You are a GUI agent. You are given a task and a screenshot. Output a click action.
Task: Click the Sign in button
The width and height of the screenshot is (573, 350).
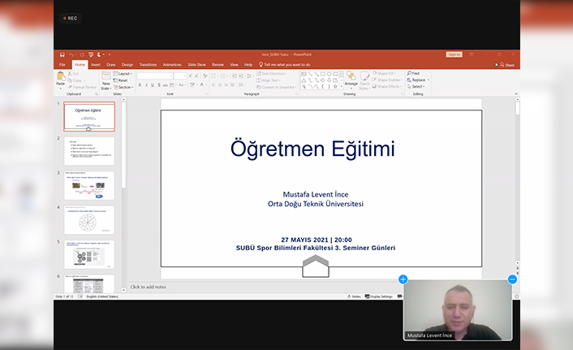(454, 54)
